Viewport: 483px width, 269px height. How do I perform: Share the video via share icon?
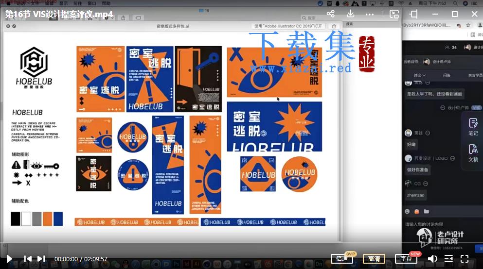(x=331, y=14)
